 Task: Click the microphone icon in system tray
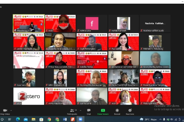point(164,120)
